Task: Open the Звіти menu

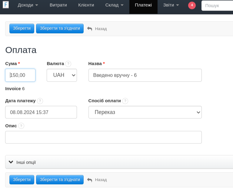Action: pos(171,5)
